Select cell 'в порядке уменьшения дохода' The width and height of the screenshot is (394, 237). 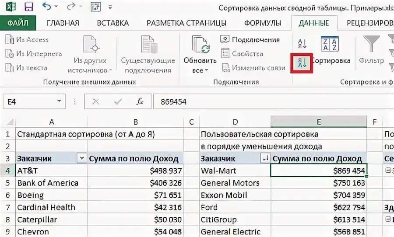261,146
